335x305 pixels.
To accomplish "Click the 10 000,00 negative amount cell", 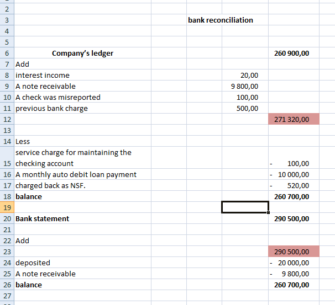I will coord(293,174).
